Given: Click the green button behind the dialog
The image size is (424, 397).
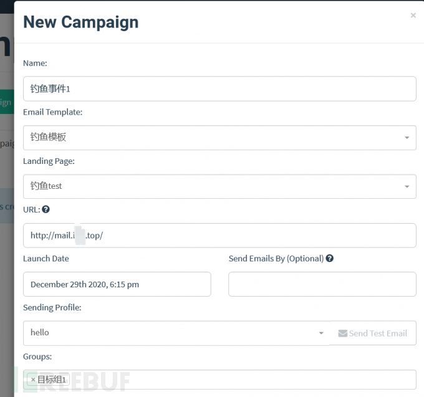Looking at the screenshot, I should click(7, 102).
